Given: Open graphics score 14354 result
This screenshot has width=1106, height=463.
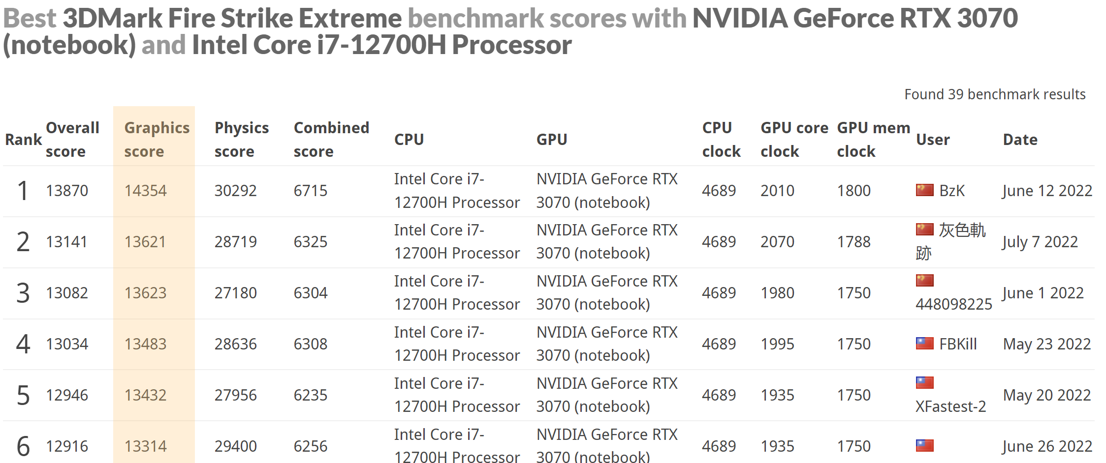Looking at the screenshot, I should [145, 191].
